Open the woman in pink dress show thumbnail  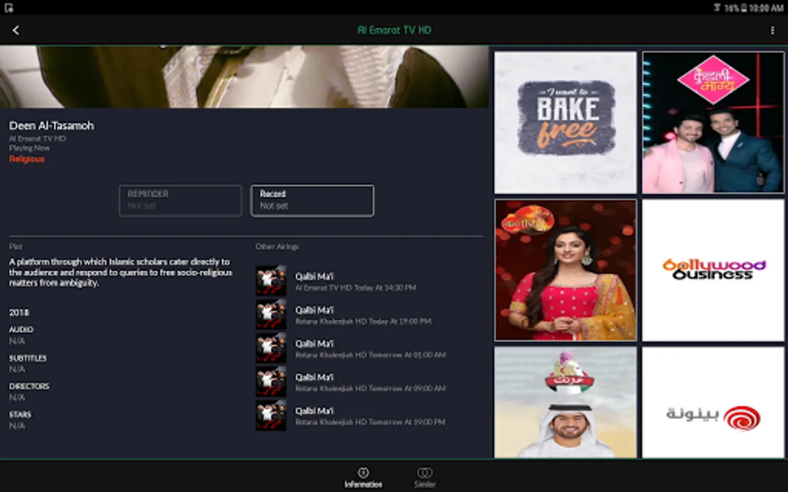565,270
